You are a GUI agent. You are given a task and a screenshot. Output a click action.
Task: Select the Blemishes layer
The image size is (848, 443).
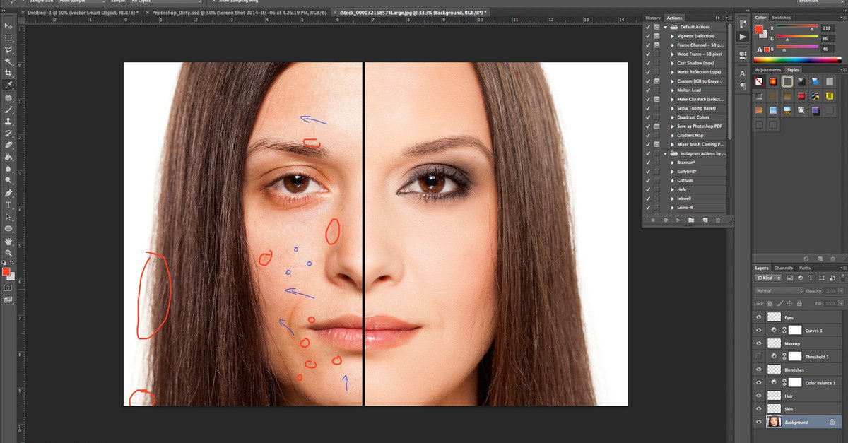coord(794,370)
